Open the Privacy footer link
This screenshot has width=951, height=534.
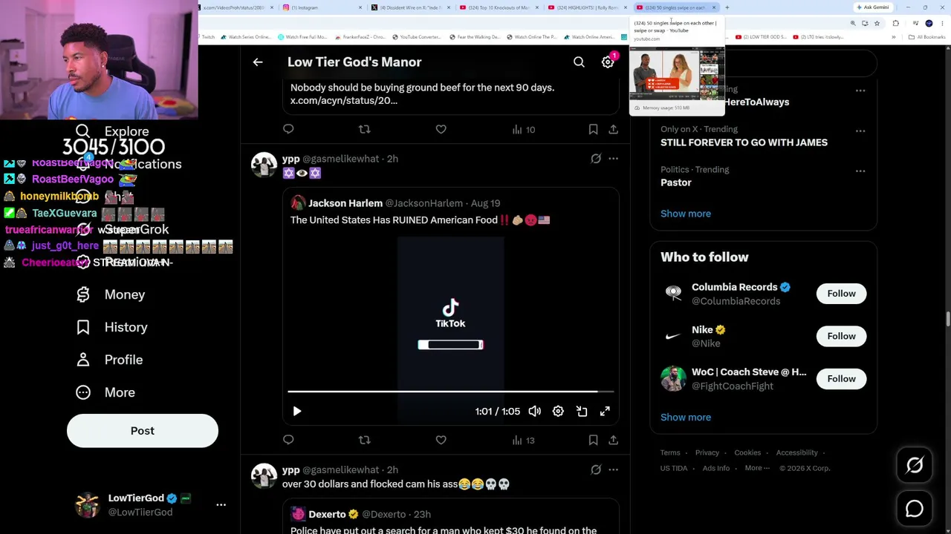[x=707, y=452]
